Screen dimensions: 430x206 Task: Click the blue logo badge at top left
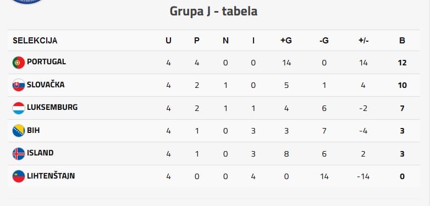pos(27,2)
